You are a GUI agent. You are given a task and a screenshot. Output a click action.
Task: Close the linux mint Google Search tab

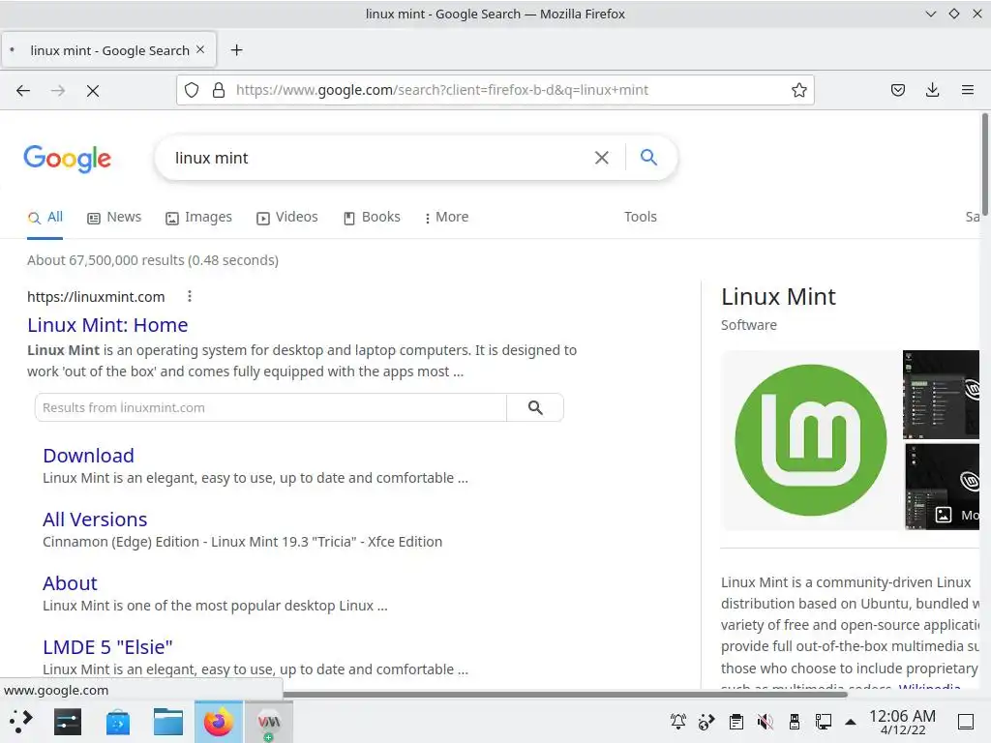200,49
